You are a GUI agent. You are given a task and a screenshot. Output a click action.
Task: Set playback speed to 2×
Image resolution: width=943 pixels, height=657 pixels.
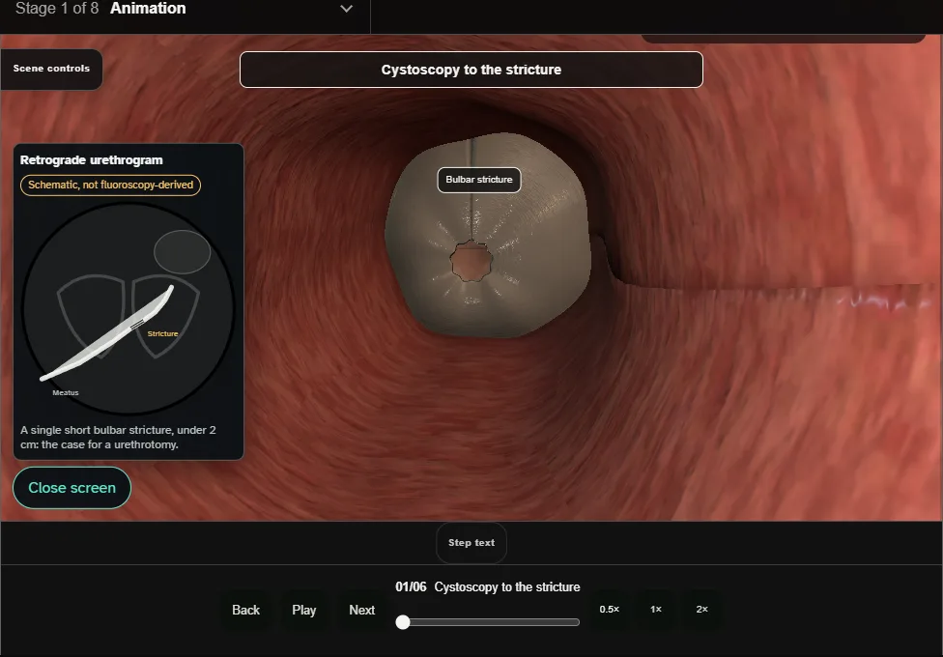pyautogui.click(x=701, y=610)
